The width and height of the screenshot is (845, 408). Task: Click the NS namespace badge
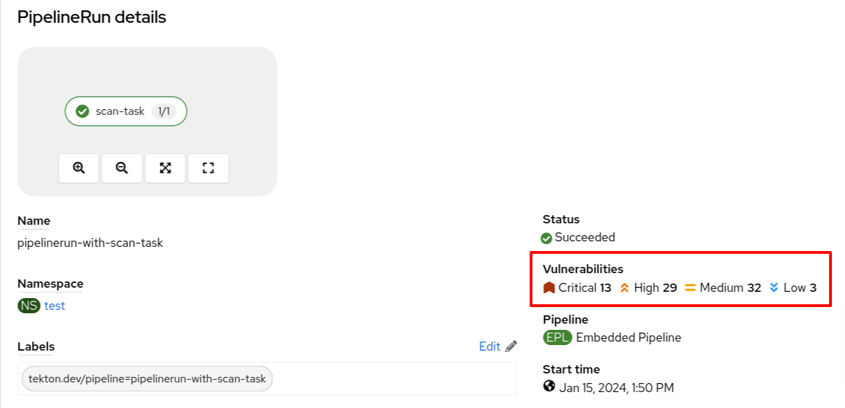pyautogui.click(x=29, y=306)
